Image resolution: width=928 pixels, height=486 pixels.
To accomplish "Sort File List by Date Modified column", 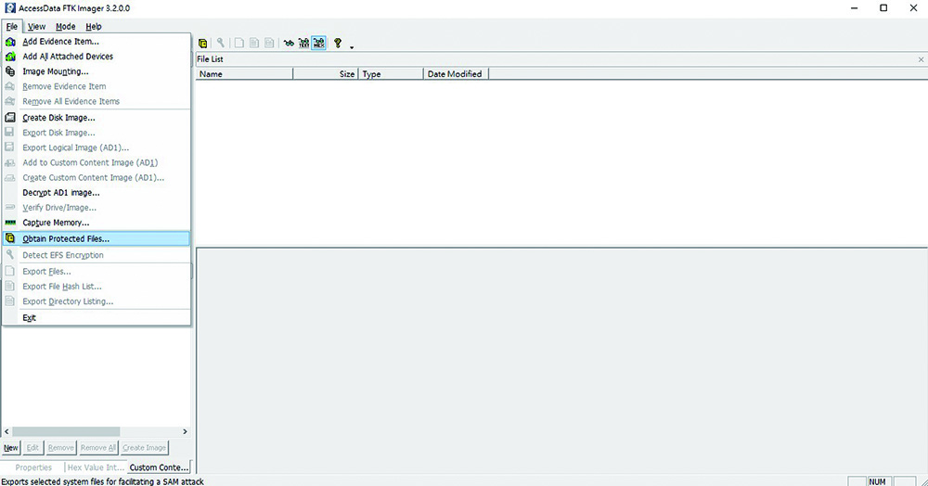I will coord(456,74).
